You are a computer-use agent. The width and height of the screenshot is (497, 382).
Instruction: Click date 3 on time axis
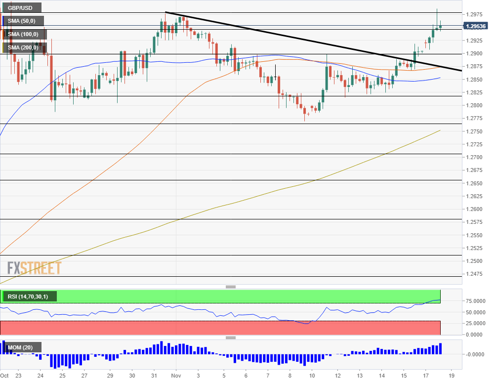[198, 376]
